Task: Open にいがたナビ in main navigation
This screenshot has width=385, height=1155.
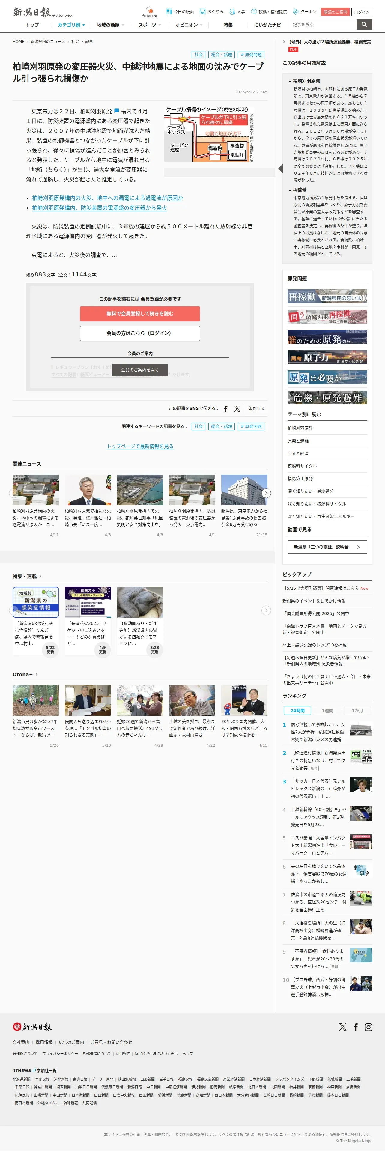Action: 267,25
